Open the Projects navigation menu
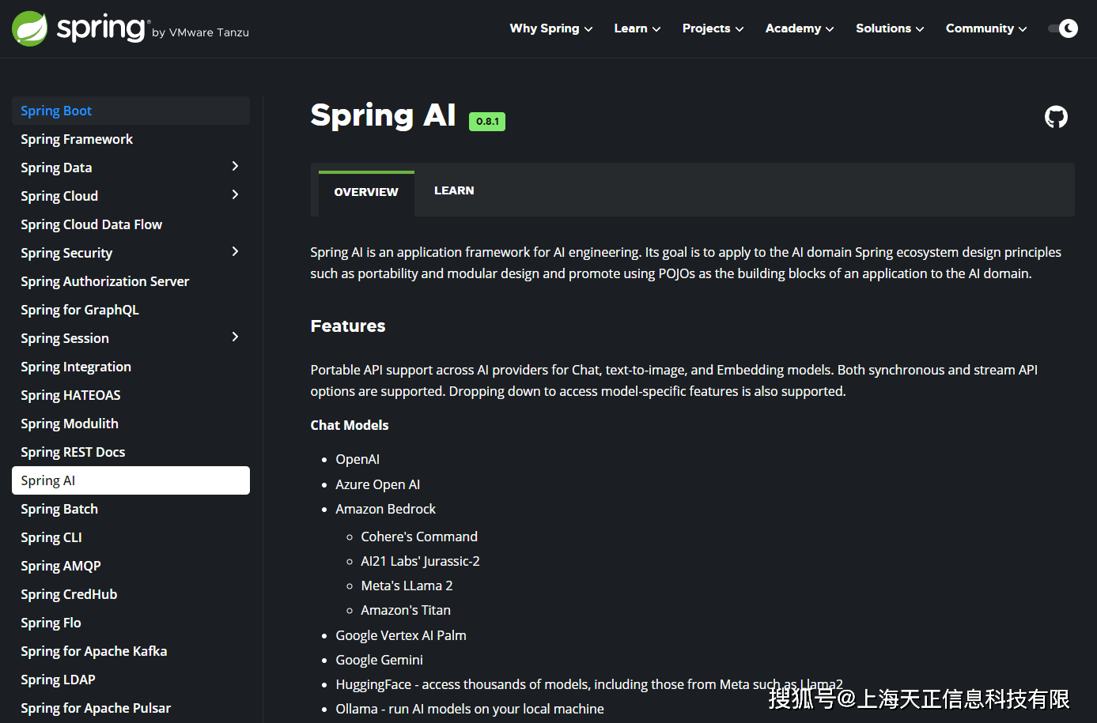Viewport: 1097px width, 723px height. coord(713,28)
